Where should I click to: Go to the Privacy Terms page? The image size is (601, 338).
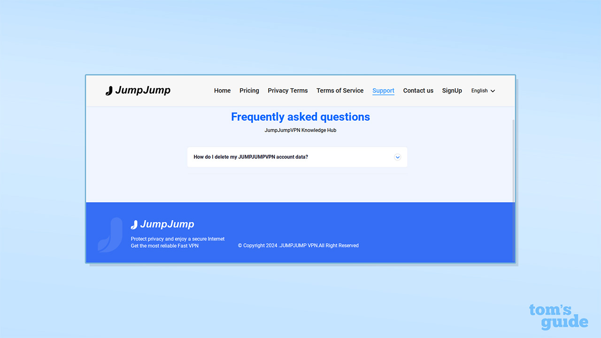(287, 91)
